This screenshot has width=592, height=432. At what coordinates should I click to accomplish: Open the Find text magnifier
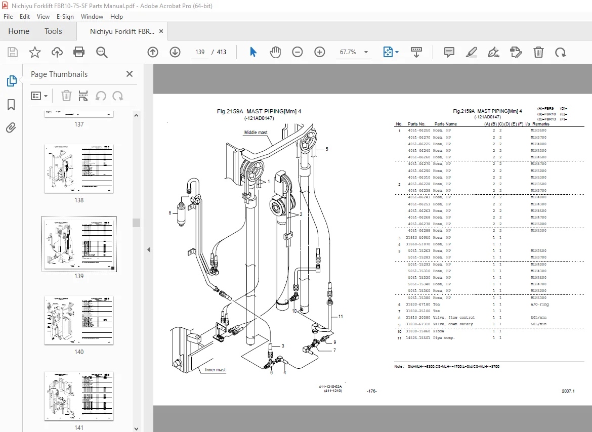pos(102,52)
